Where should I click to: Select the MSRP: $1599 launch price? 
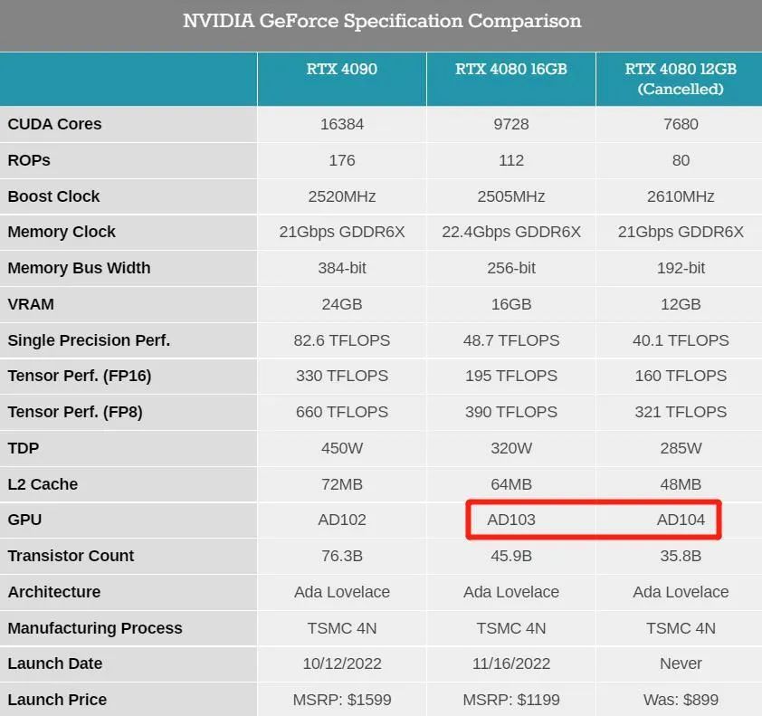341,700
